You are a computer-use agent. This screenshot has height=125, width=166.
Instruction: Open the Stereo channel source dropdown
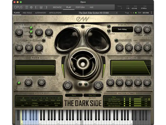pos(74,95)
